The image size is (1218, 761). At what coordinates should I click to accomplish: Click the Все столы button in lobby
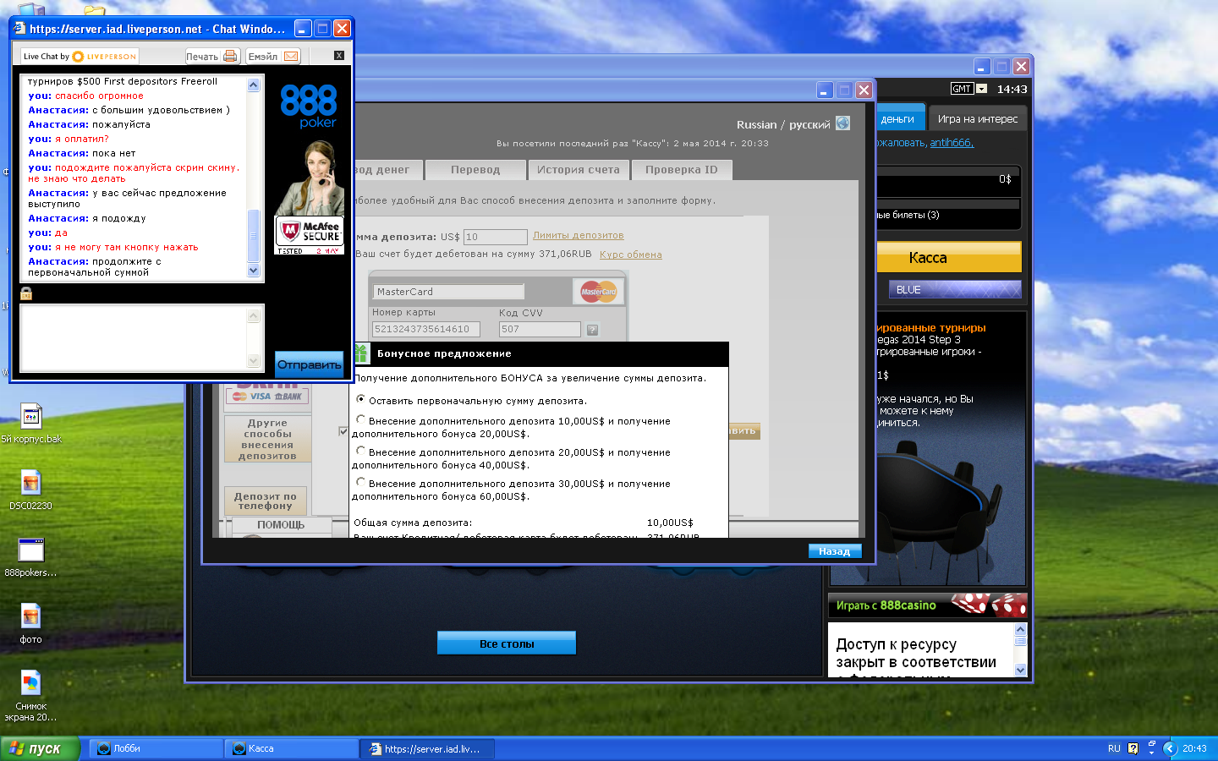(x=507, y=643)
